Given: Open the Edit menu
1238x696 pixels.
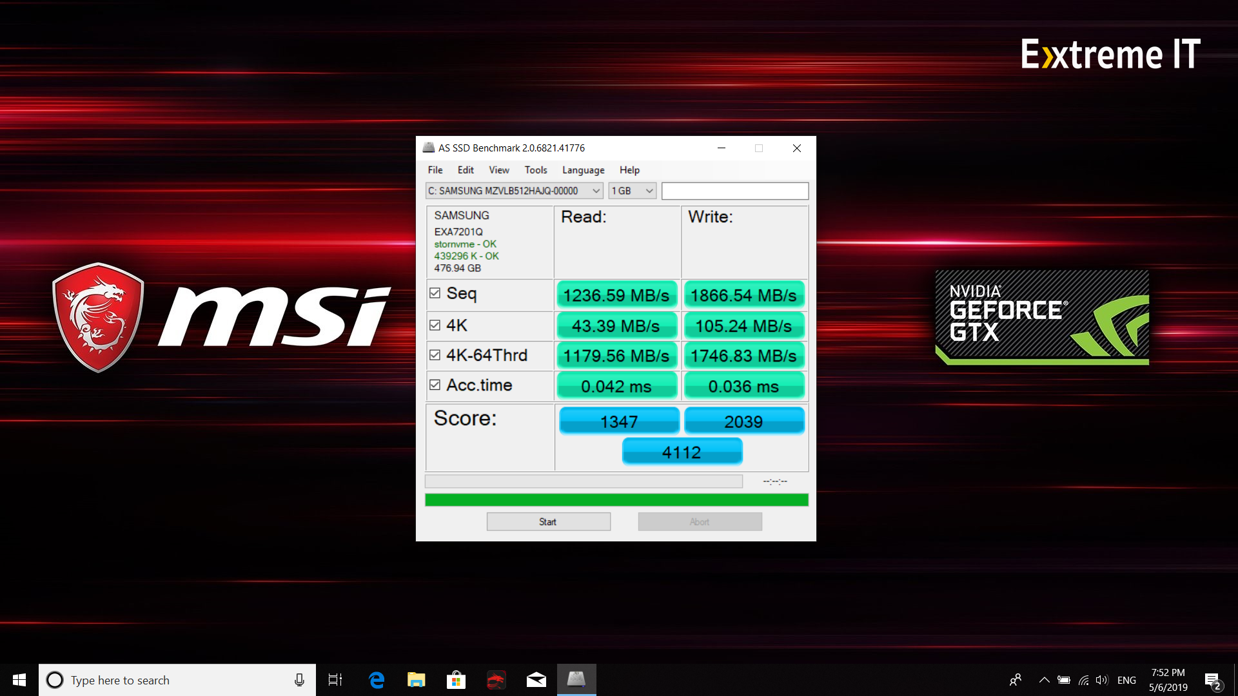Looking at the screenshot, I should coord(466,170).
